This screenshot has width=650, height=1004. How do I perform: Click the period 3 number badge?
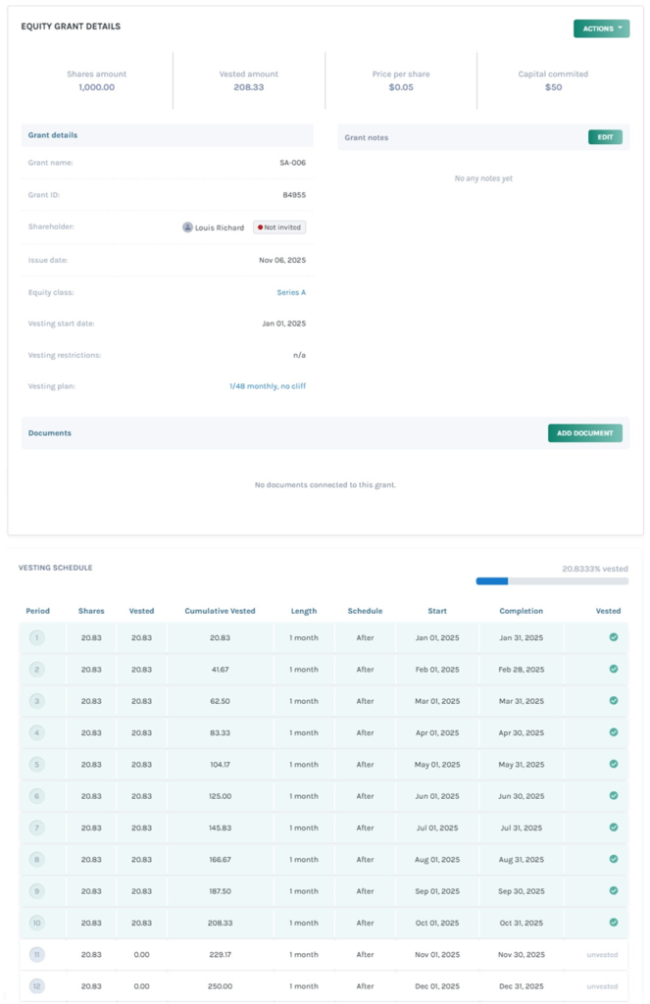click(36, 701)
